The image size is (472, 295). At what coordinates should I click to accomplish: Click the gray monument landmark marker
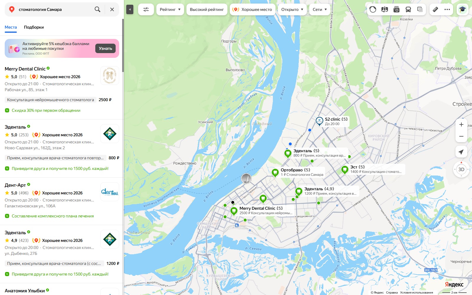[246, 178]
